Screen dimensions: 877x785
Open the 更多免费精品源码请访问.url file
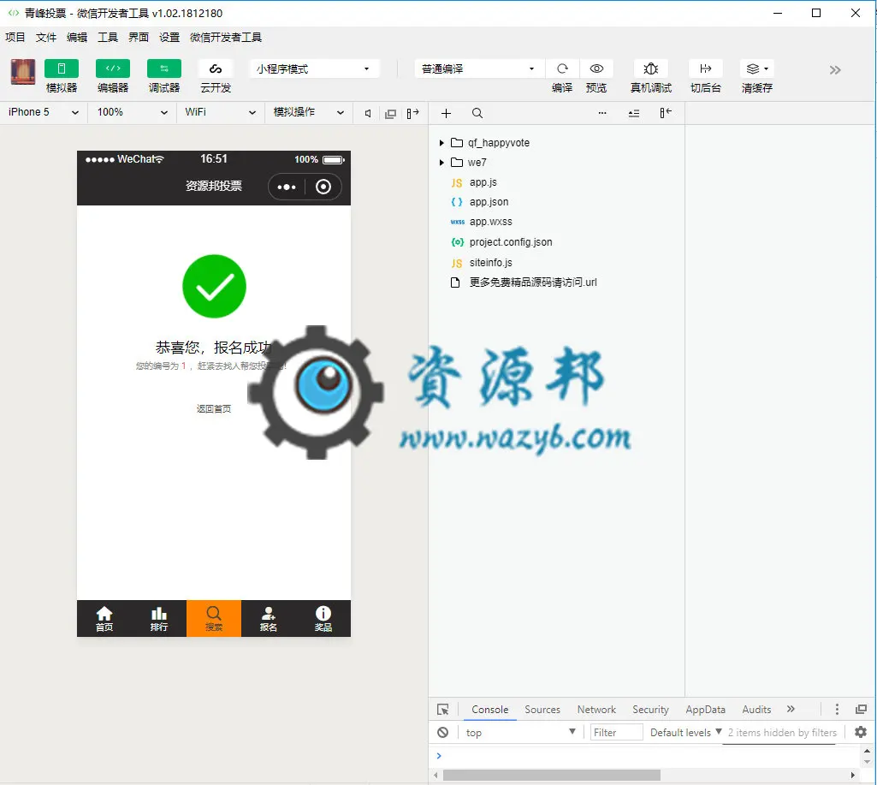(x=533, y=282)
